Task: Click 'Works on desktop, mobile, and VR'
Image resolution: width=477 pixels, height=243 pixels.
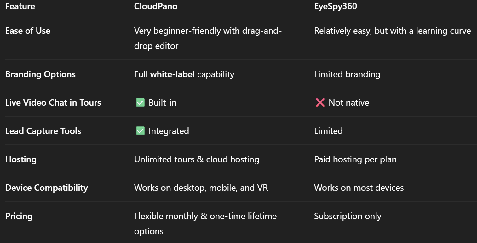Action: tap(201, 188)
